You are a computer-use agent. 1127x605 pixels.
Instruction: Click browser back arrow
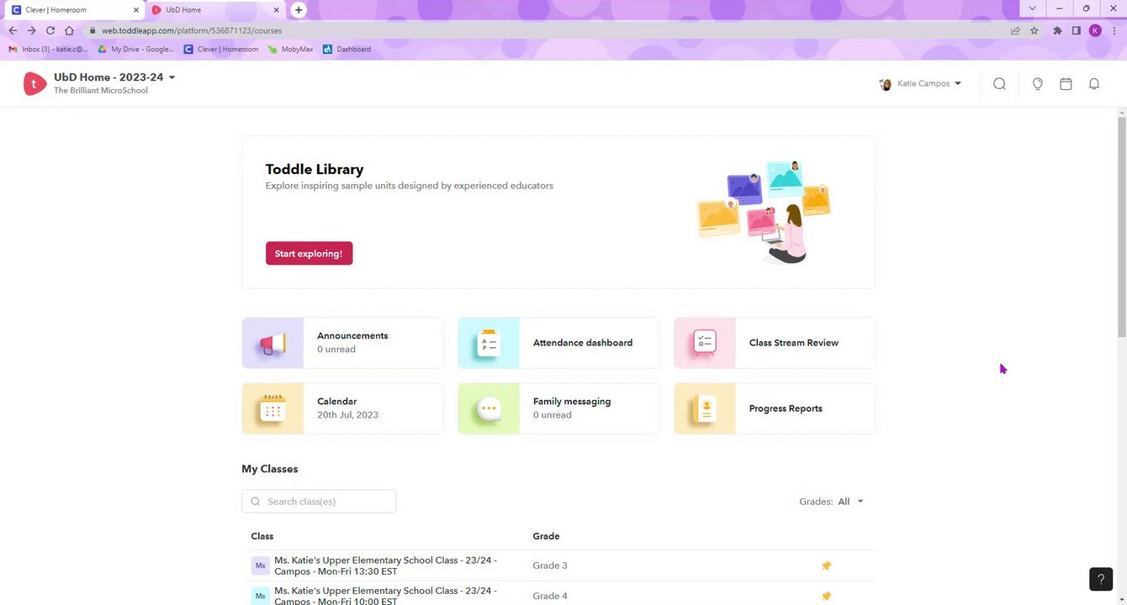coord(13,30)
